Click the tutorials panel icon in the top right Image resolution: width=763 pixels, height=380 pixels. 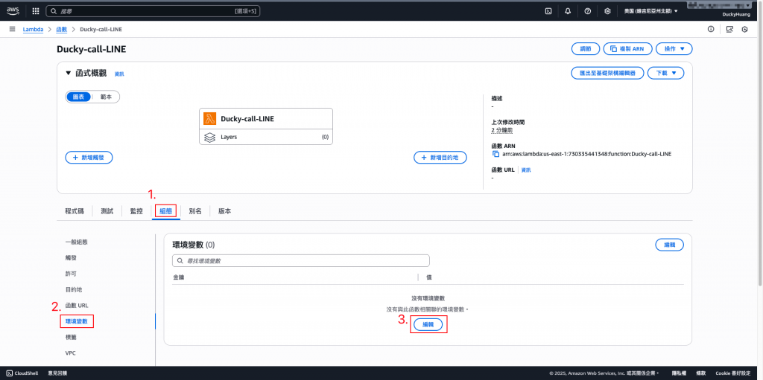pos(729,29)
